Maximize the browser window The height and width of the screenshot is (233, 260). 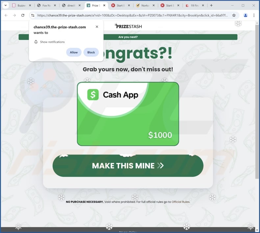[x=243, y=6]
